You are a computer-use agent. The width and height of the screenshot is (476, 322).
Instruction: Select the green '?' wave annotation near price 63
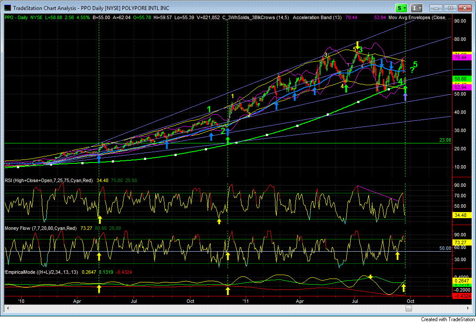pos(412,70)
